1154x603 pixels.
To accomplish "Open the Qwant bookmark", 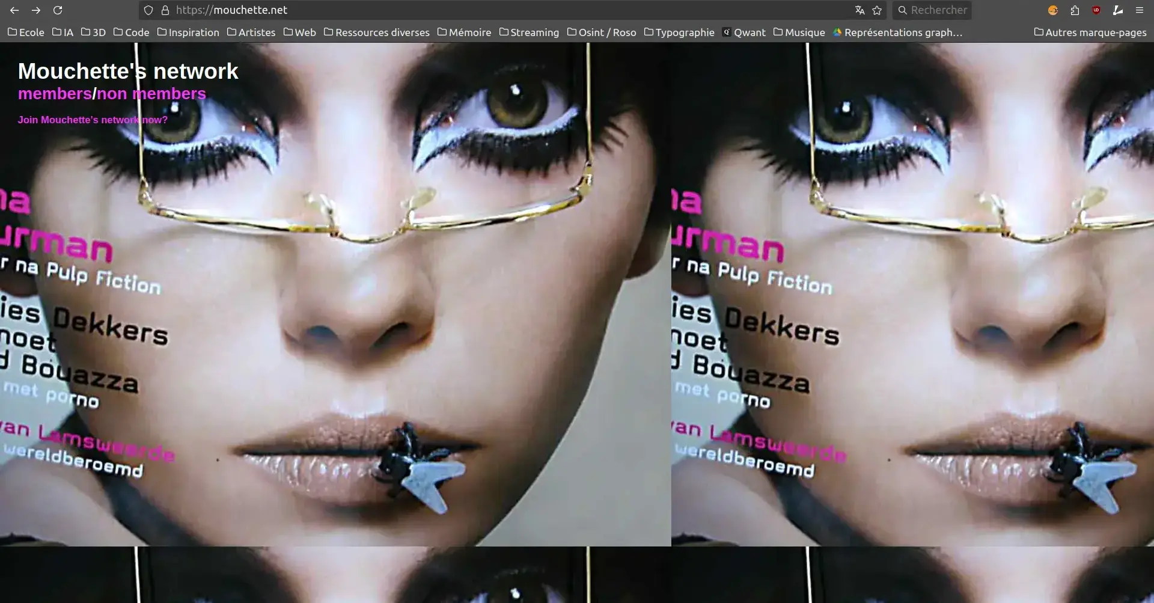I will click(x=744, y=32).
